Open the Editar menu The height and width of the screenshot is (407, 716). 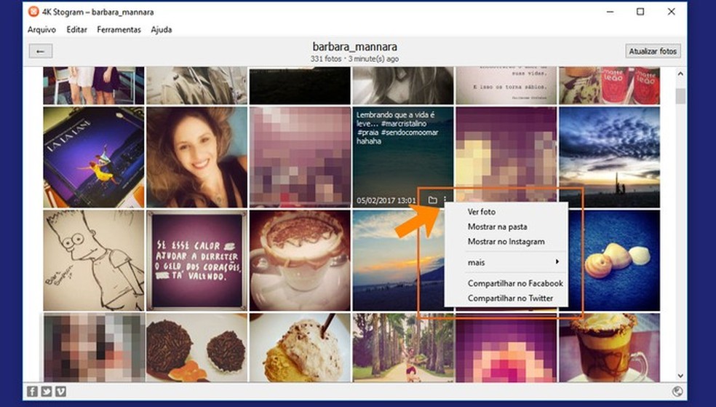76,30
